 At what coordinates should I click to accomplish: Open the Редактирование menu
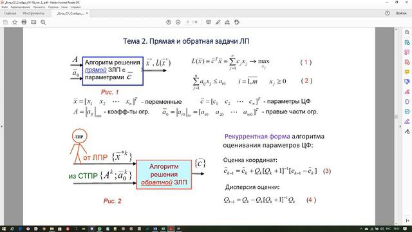pos(20,7)
